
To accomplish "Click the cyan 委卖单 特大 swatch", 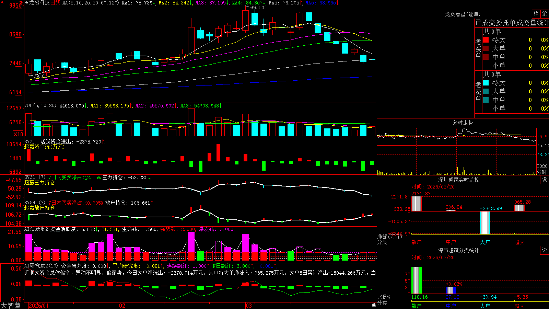I will tap(486, 83).
